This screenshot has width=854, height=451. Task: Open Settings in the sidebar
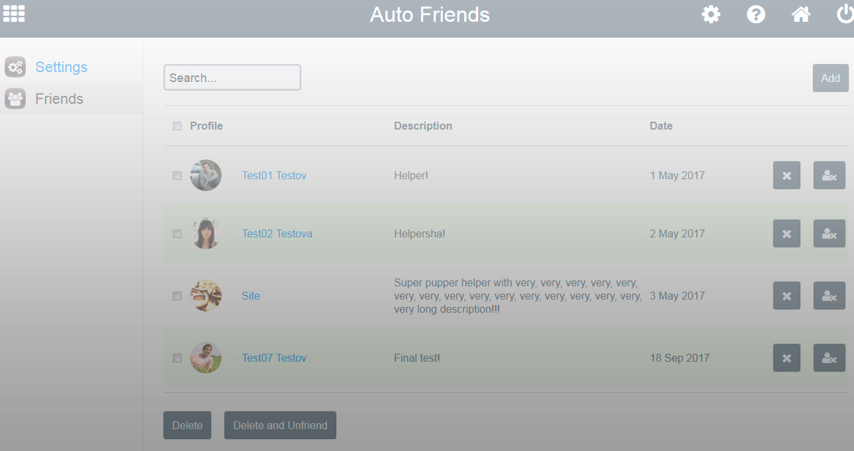pos(61,67)
